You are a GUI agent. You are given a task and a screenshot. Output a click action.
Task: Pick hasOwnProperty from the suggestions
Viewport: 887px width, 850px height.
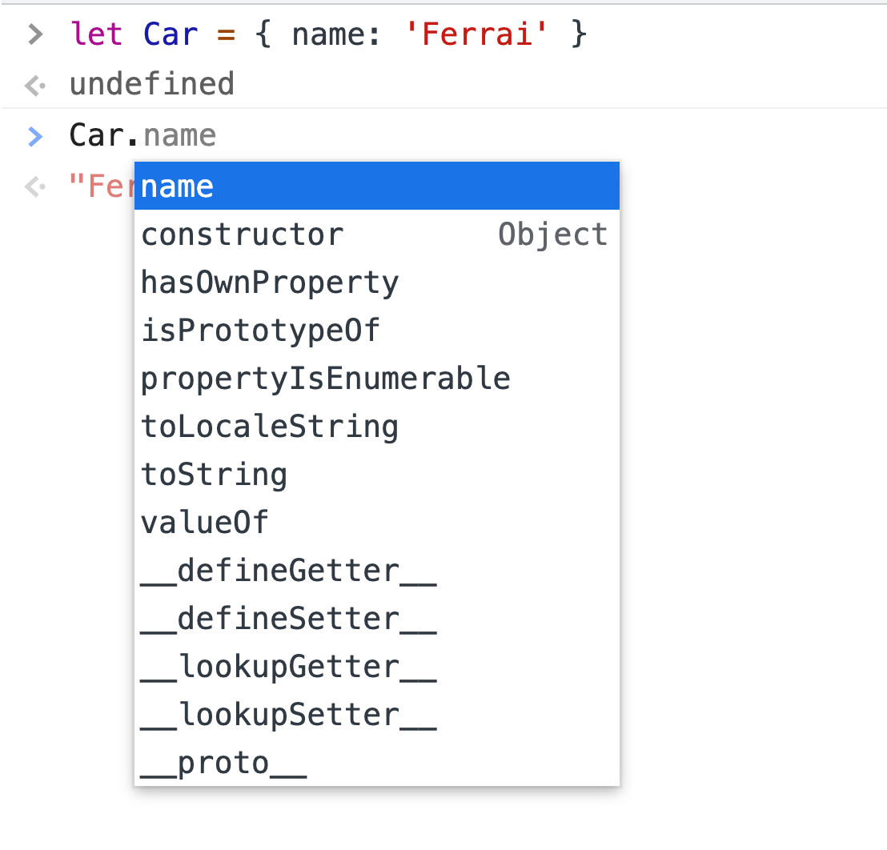(x=270, y=282)
